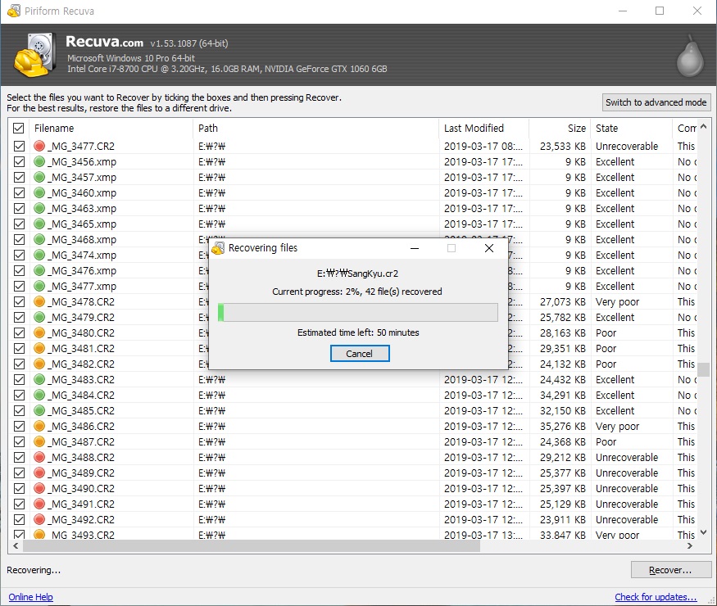Click red status dot for _MG_3490.CR2
717x606 pixels.
point(39,488)
